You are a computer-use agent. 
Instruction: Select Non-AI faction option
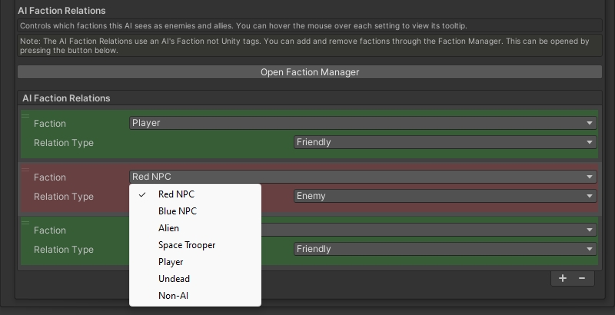pyautogui.click(x=172, y=296)
